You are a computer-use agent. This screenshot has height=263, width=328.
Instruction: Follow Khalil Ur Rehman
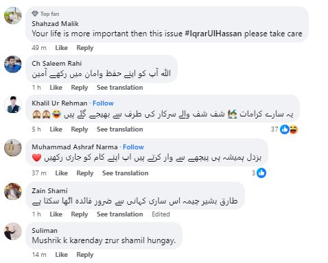(103, 103)
